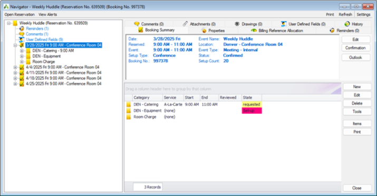Click the DEN - Equipment folder icon in tree
Image resolution: width=377 pixels, height=196 pixels.
point(28,56)
